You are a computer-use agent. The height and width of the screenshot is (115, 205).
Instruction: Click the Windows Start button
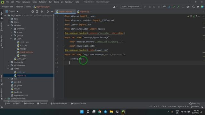point(82,112)
